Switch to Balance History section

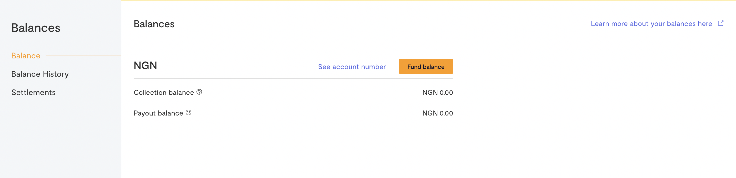pyautogui.click(x=40, y=74)
